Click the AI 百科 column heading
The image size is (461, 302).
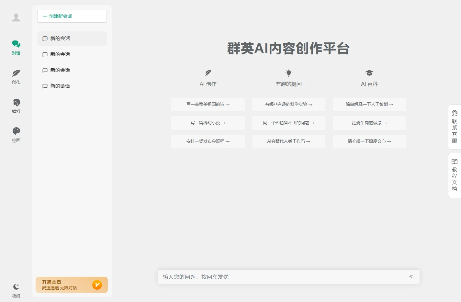pos(369,84)
